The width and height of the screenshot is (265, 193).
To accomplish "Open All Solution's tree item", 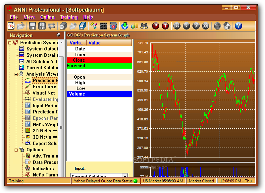I will [42, 61].
